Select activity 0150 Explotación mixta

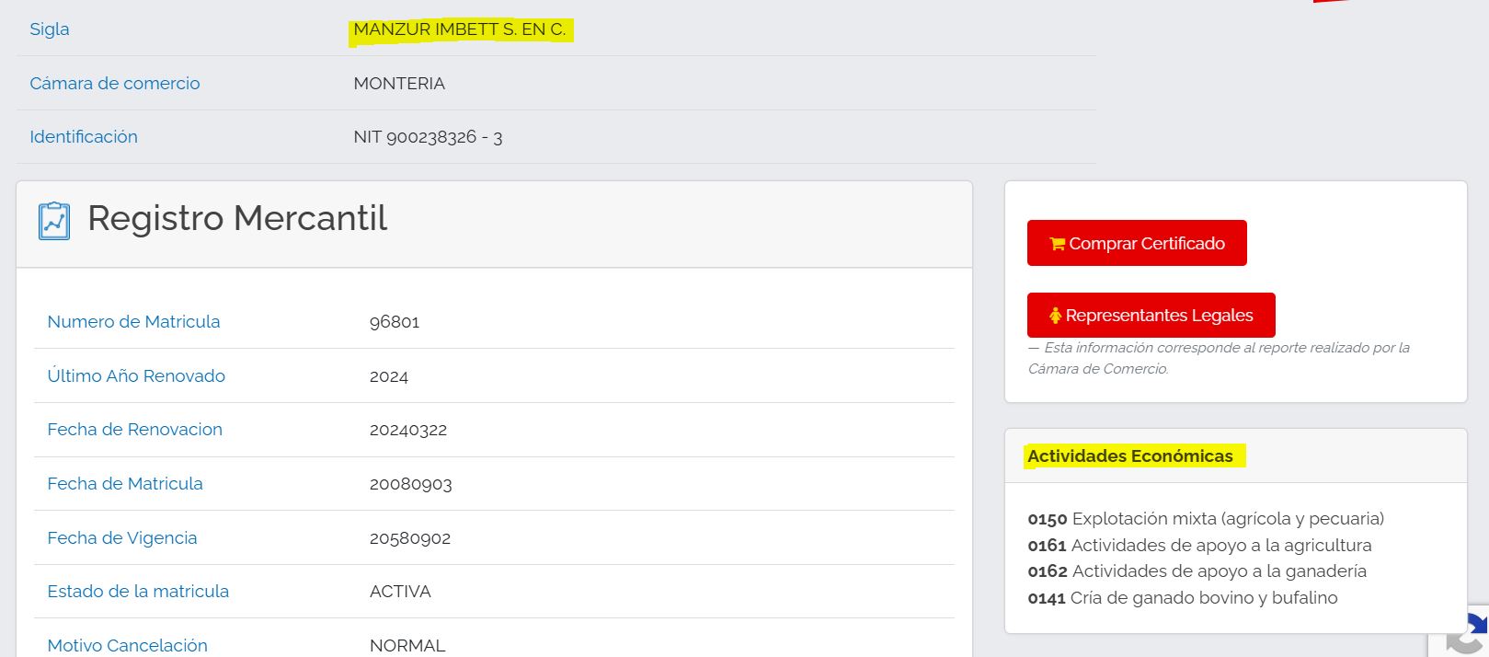coord(1206,519)
